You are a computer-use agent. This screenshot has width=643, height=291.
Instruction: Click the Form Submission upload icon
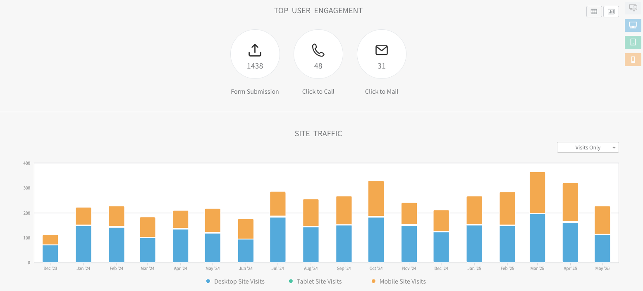coord(255,50)
